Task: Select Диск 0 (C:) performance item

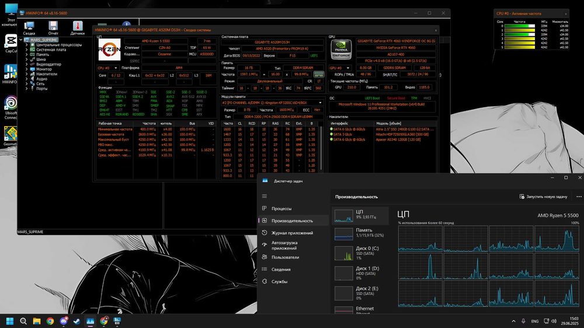Action: 360,253
